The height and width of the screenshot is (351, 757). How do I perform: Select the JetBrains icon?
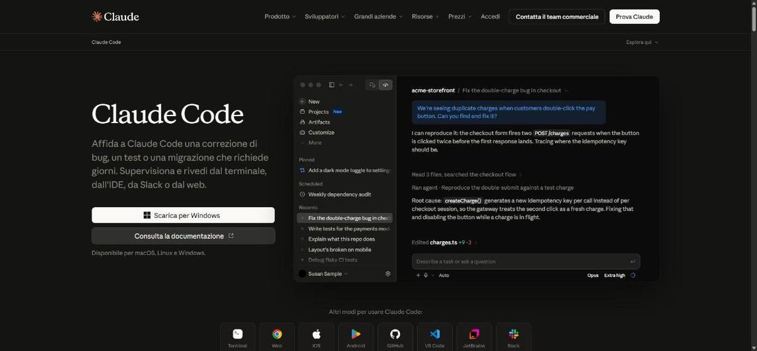coord(474,334)
